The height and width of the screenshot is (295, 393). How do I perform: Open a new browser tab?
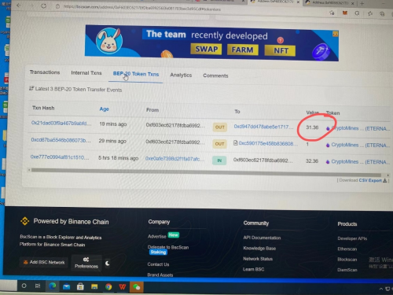tap(362, 3)
